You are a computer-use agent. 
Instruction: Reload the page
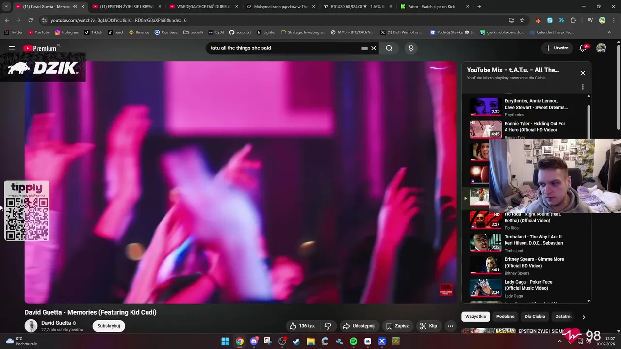[30, 20]
